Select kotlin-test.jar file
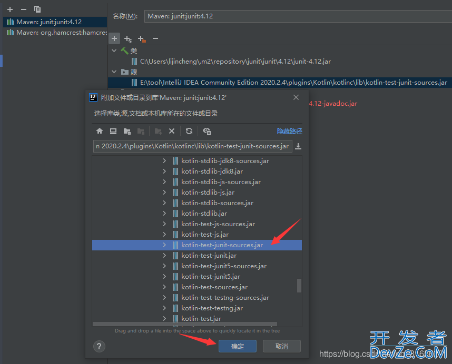Viewport: 452px width, 364px height. click(201, 319)
